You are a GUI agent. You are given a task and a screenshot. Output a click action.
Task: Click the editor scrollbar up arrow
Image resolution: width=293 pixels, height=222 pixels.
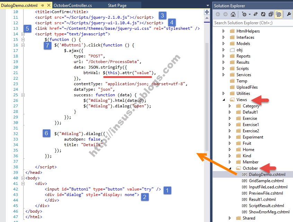pyautogui.click(x=207, y=18)
